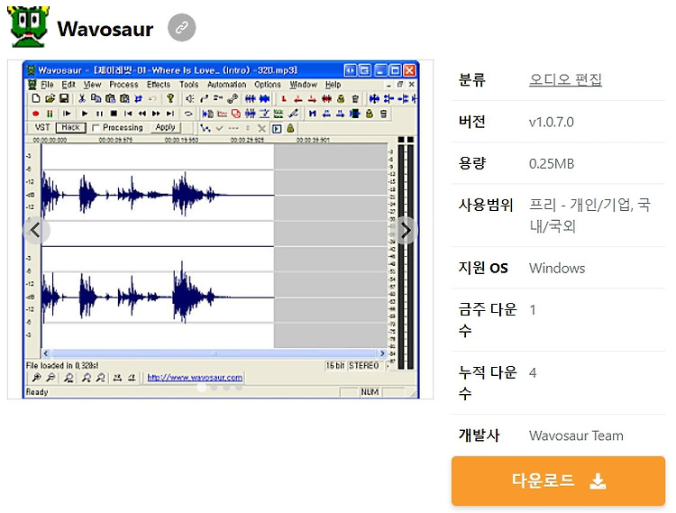Click the New file icon in Wavosaur toolbar
The image size is (676, 513).
coord(36,98)
